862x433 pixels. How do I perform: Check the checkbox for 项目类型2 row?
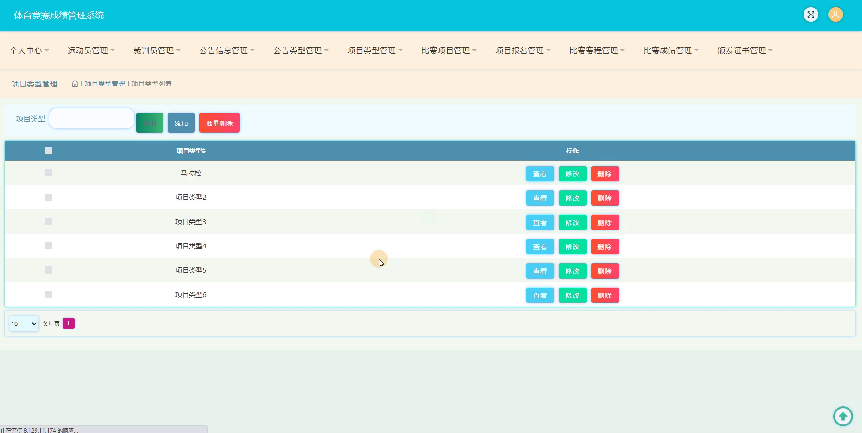[49, 197]
